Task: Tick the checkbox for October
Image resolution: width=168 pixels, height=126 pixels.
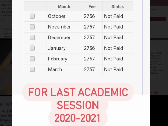Action: coord(32,16)
